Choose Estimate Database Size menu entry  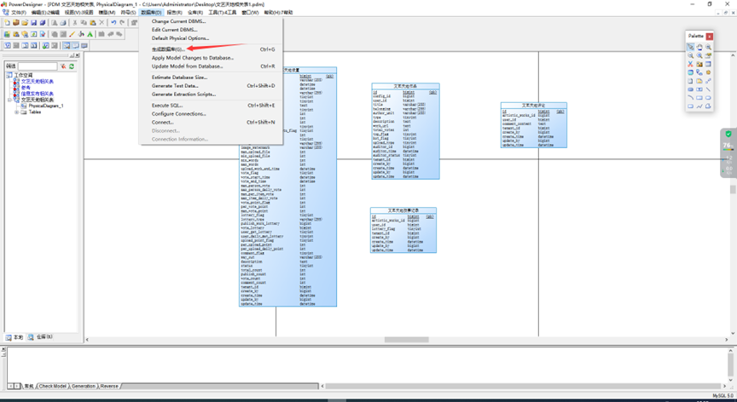pos(179,78)
